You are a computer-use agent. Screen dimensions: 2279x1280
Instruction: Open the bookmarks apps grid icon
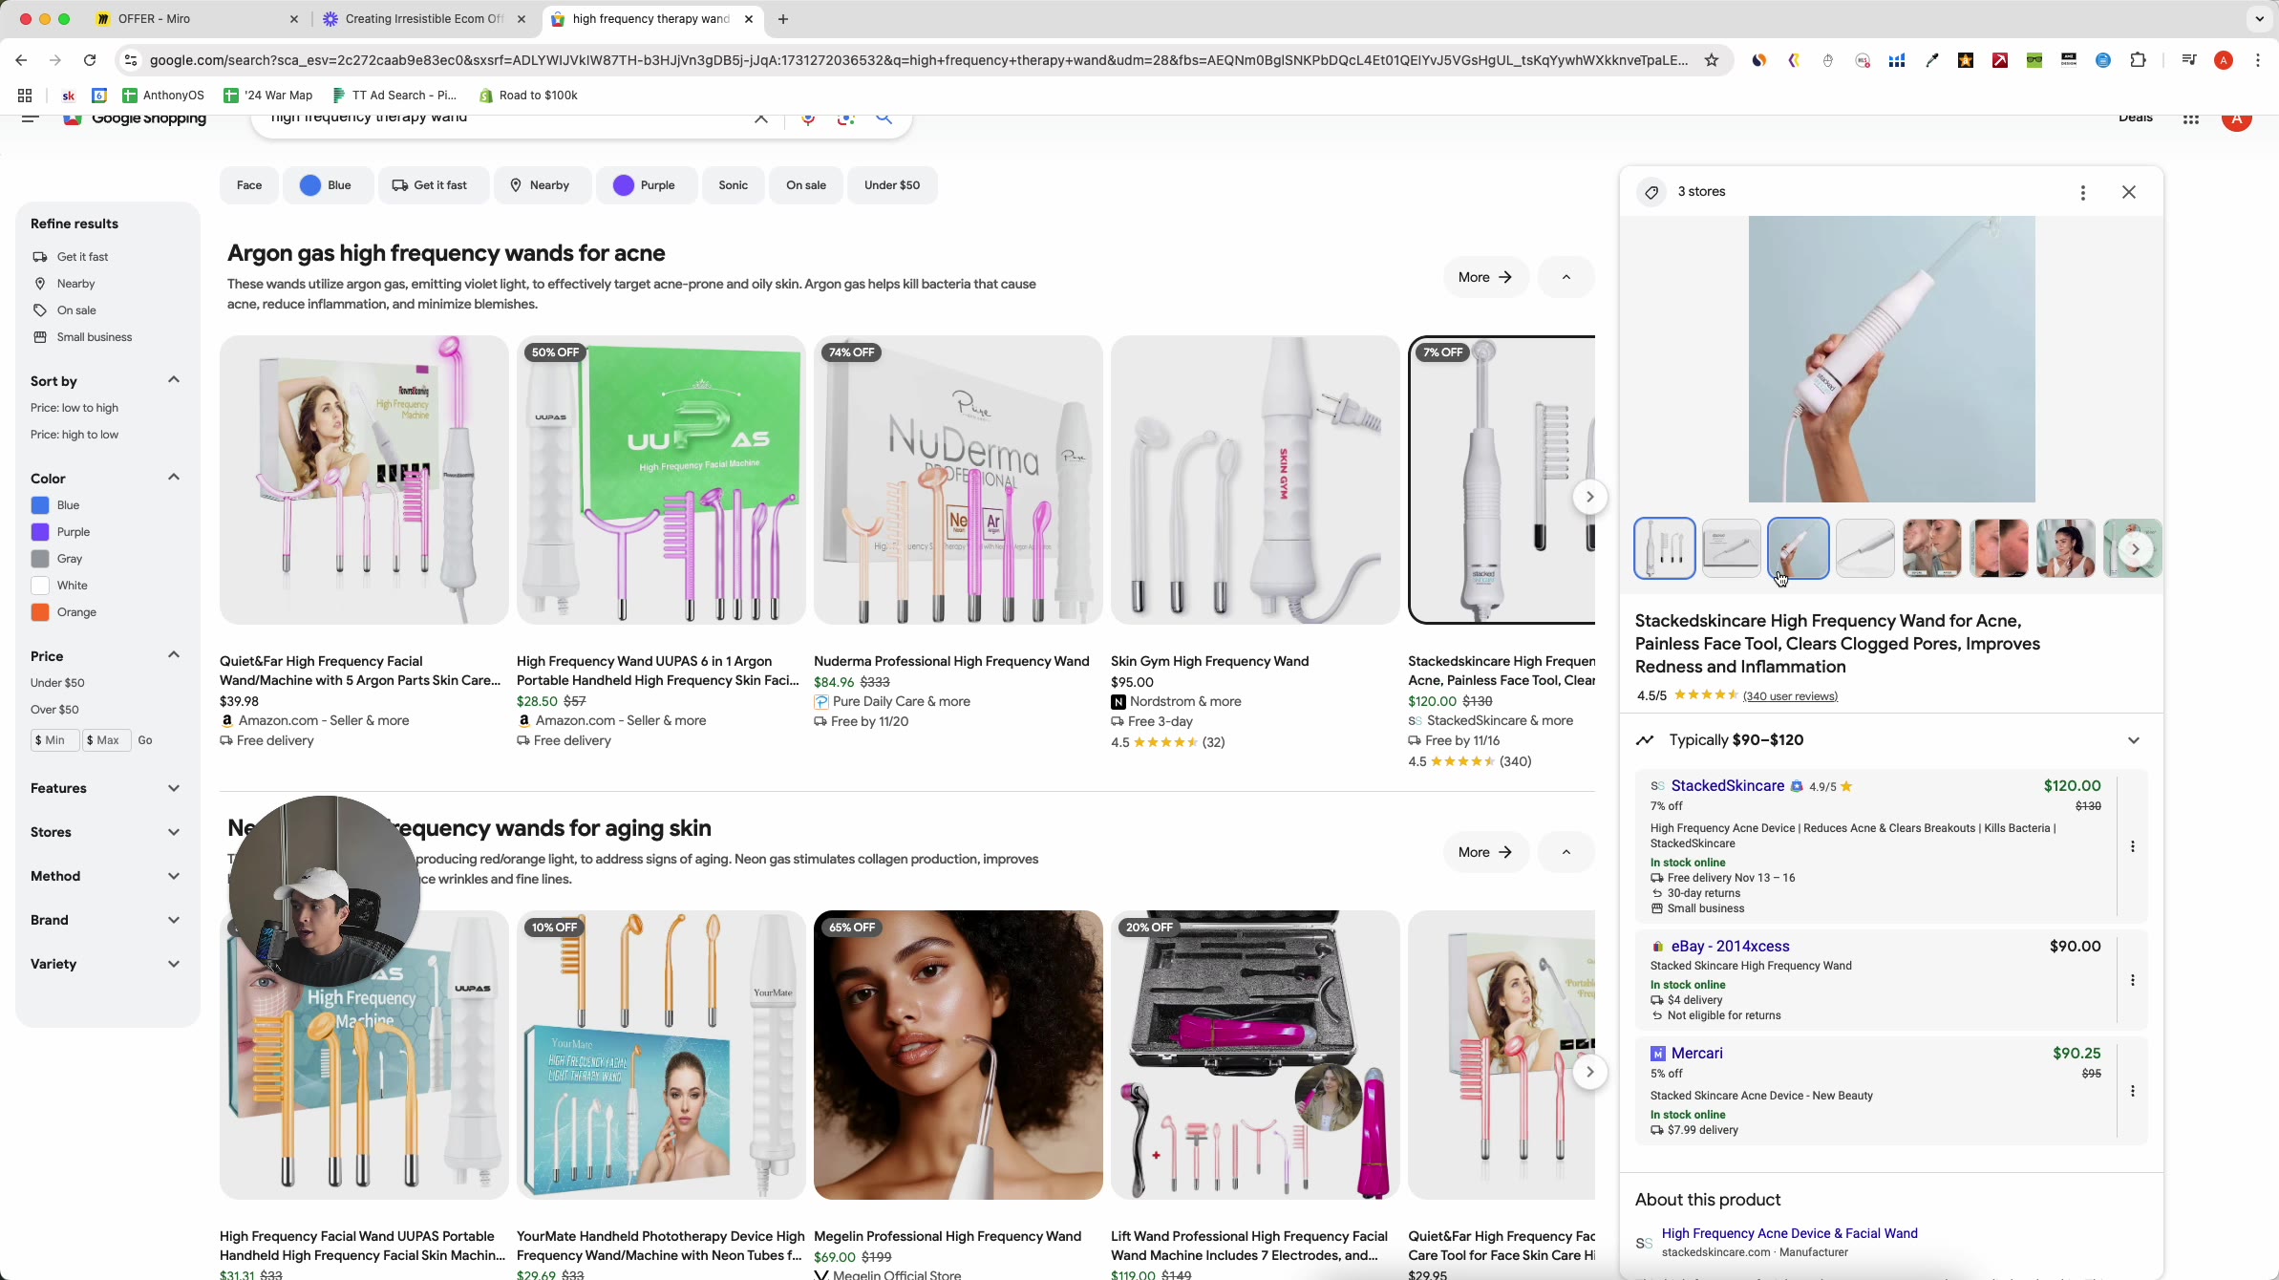click(x=25, y=96)
